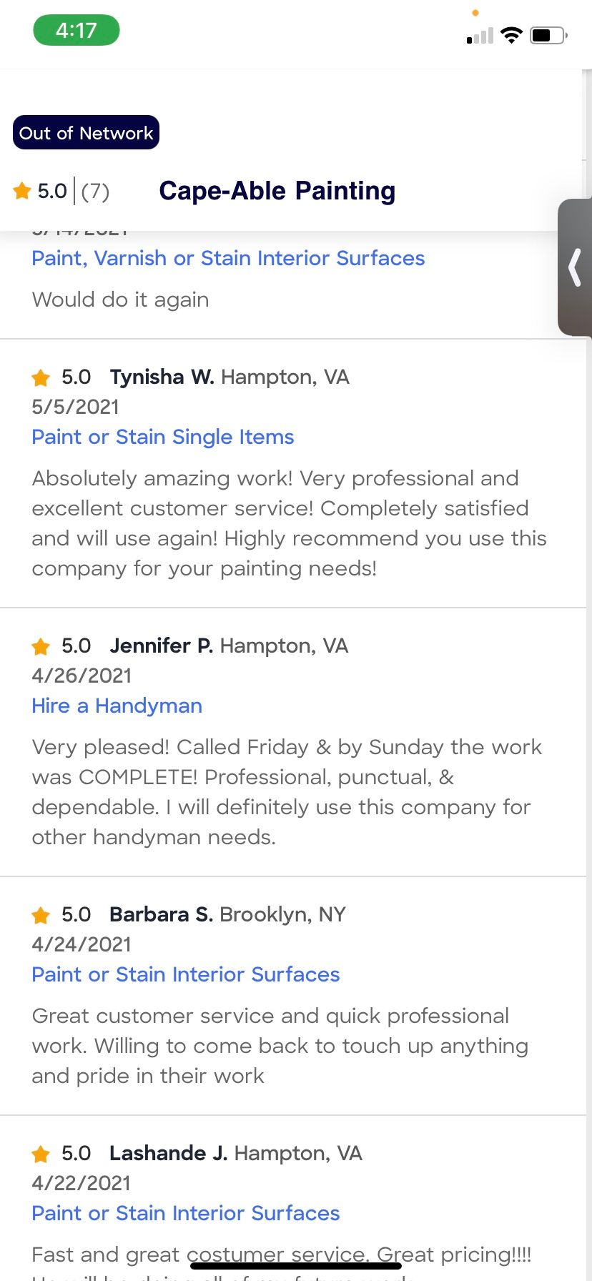Tap the star beside Tynisha W.'s rating
Image resolution: width=592 pixels, height=1281 pixels.
point(41,377)
